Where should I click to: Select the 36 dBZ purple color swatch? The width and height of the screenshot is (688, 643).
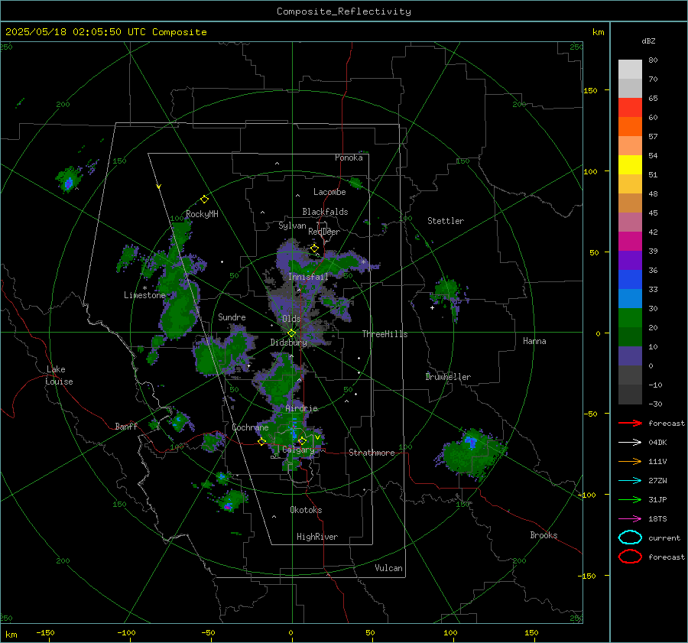point(630,260)
